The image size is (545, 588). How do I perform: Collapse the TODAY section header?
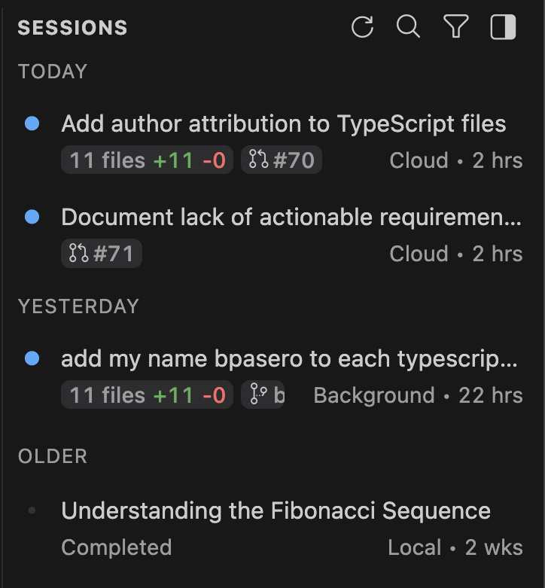tap(53, 72)
